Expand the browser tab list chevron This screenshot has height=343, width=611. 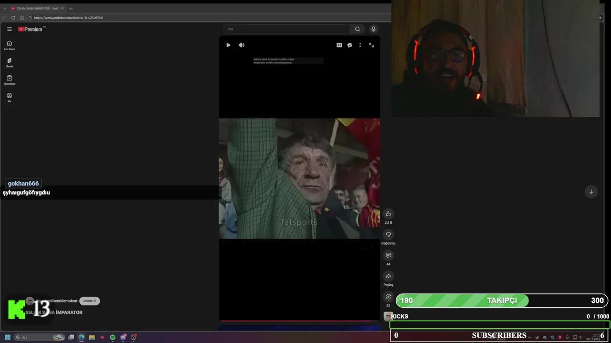click(x=5, y=8)
